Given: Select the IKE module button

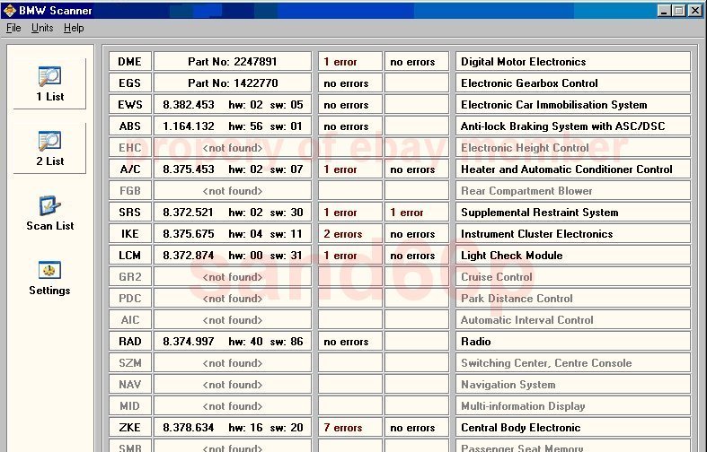Looking at the screenshot, I should (130, 234).
